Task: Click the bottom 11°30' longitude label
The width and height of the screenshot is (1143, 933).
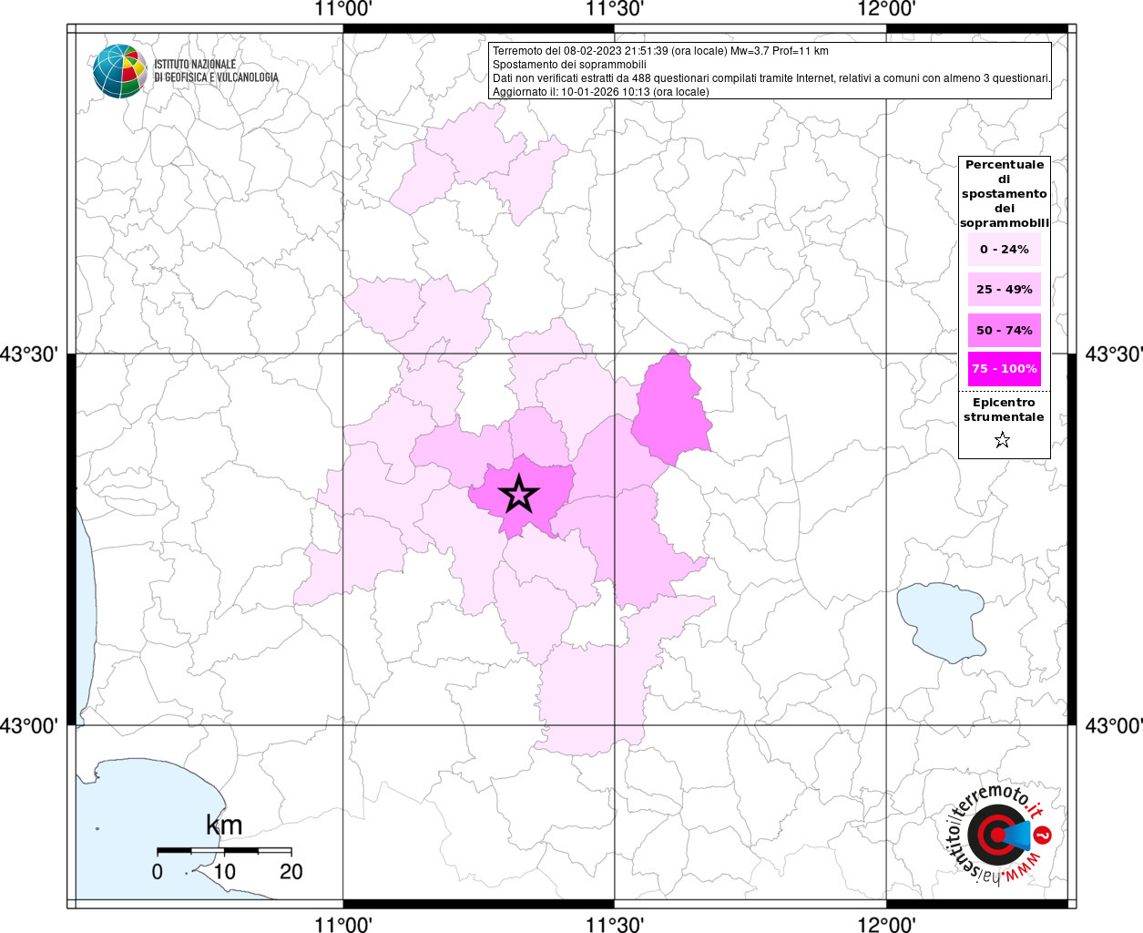Action: [x=615, y=924]
